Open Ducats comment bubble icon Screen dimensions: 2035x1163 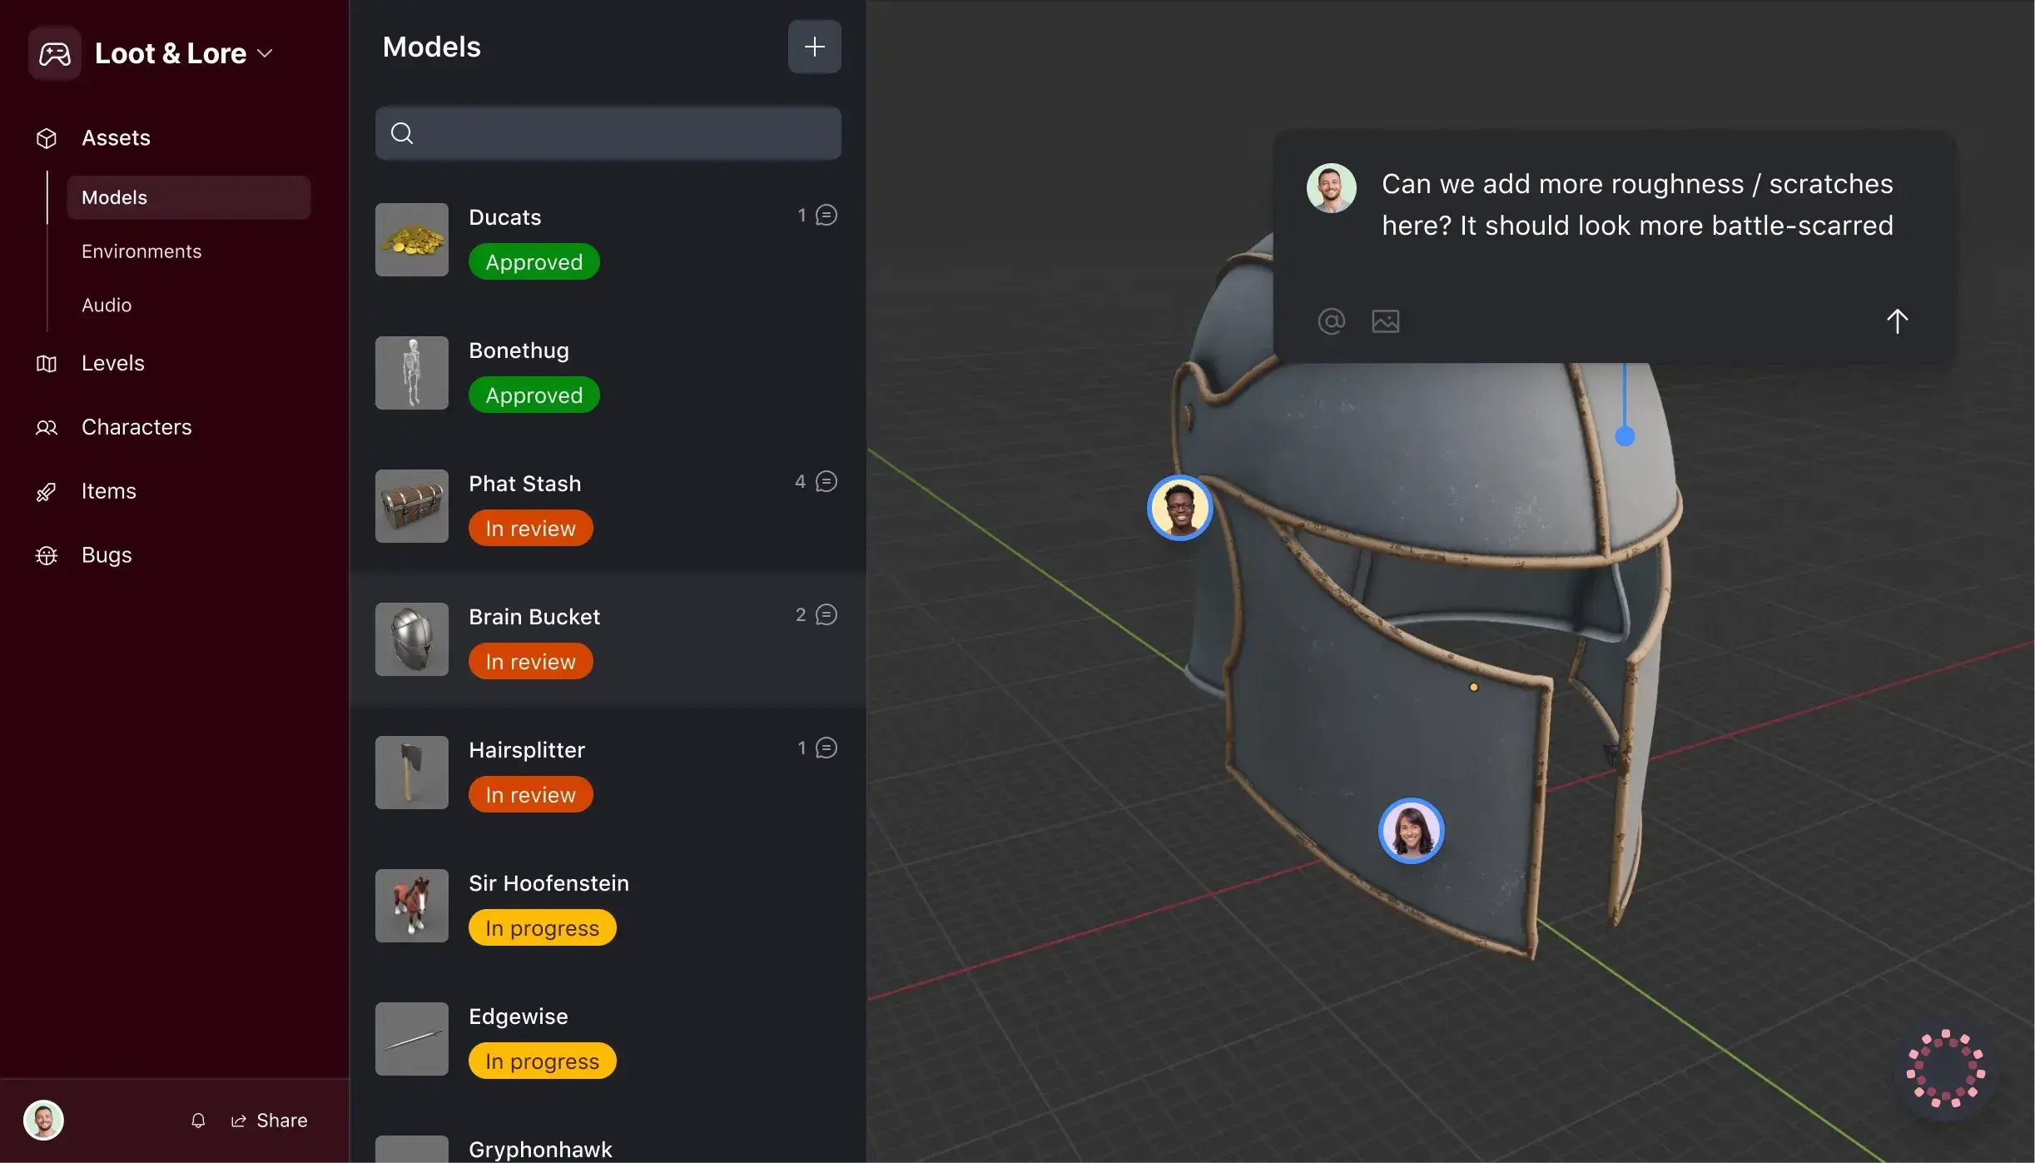[x=826, y=215]
